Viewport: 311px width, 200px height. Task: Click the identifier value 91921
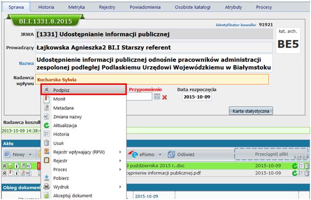266,25
